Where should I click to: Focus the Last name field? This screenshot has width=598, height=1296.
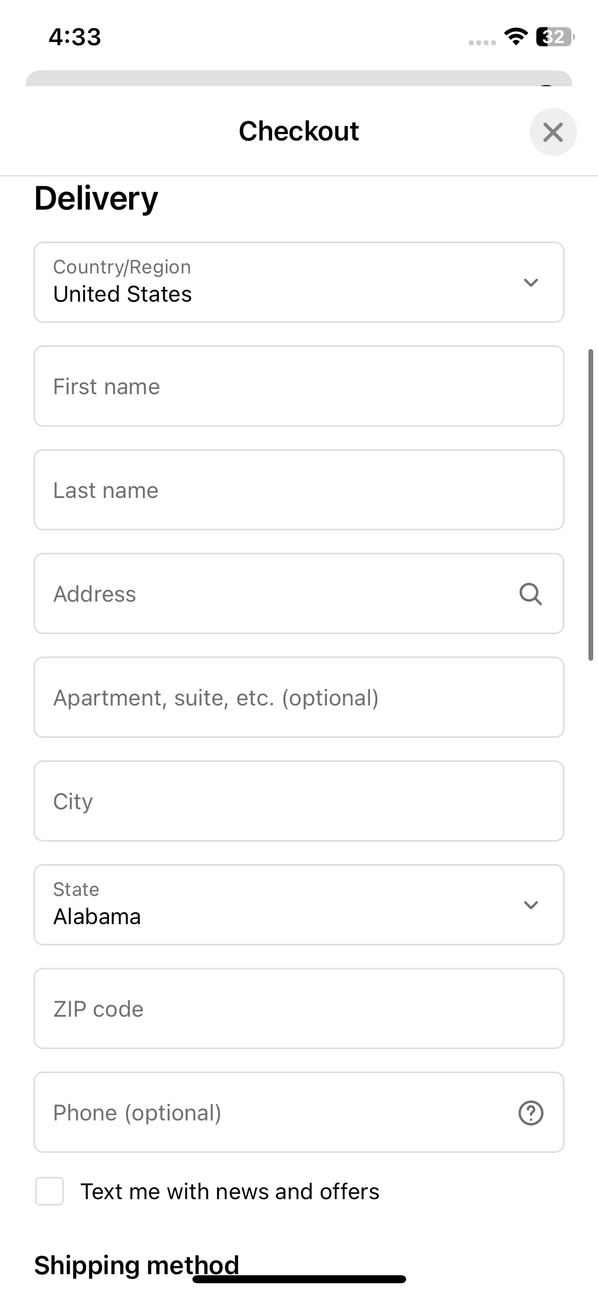pos(299,490)
